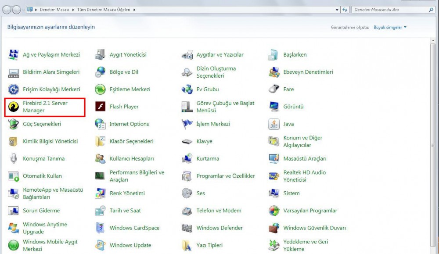Click the Back navigation button
Viewport: 439px width, 254px height.
(x=7, y=10)
